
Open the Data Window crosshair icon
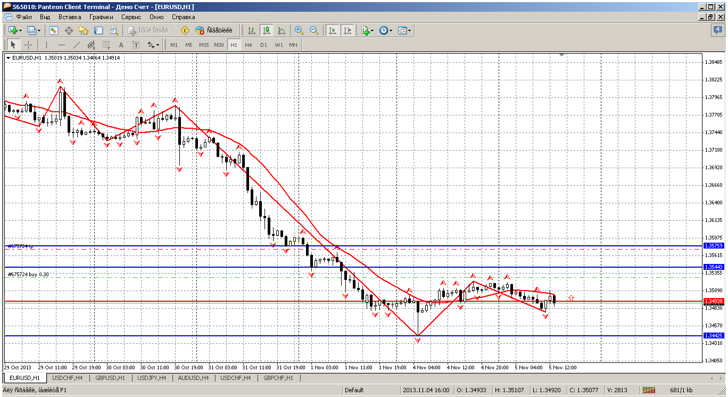coord(69,31)
